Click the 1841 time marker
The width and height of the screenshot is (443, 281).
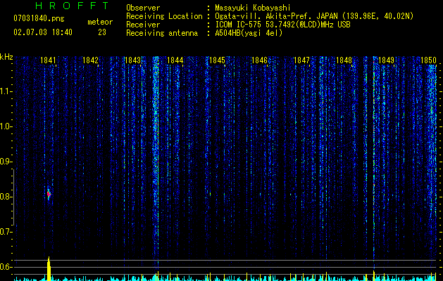(48, 60)
